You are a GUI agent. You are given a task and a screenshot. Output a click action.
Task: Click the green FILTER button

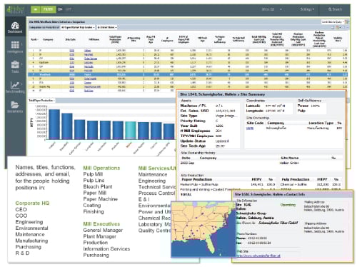[x=49, y=9]
